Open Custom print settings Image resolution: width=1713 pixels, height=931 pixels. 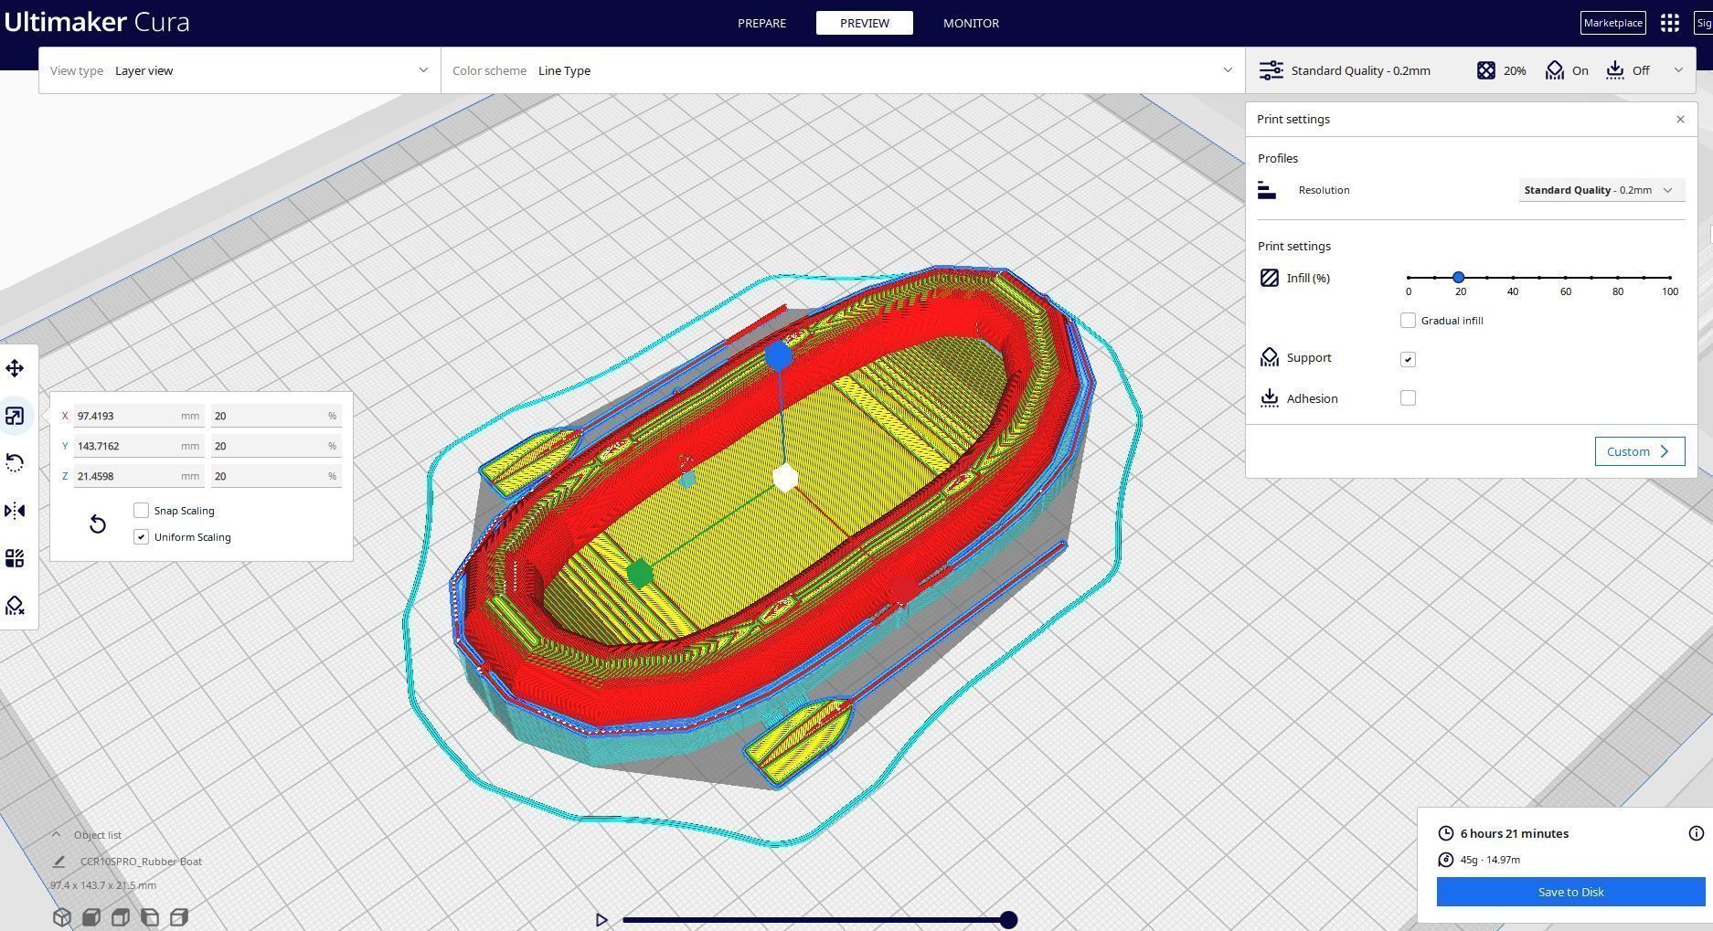[x=1639, y=451]
